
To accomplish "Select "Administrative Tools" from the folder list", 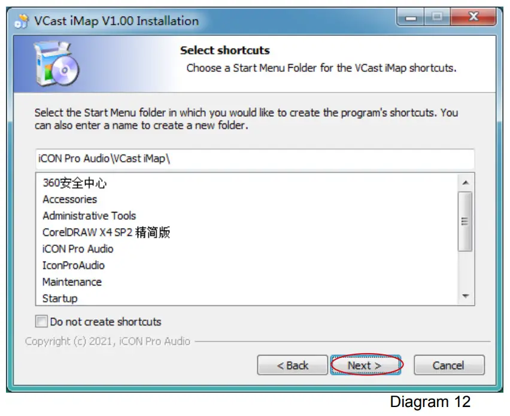I will [89, 215].
